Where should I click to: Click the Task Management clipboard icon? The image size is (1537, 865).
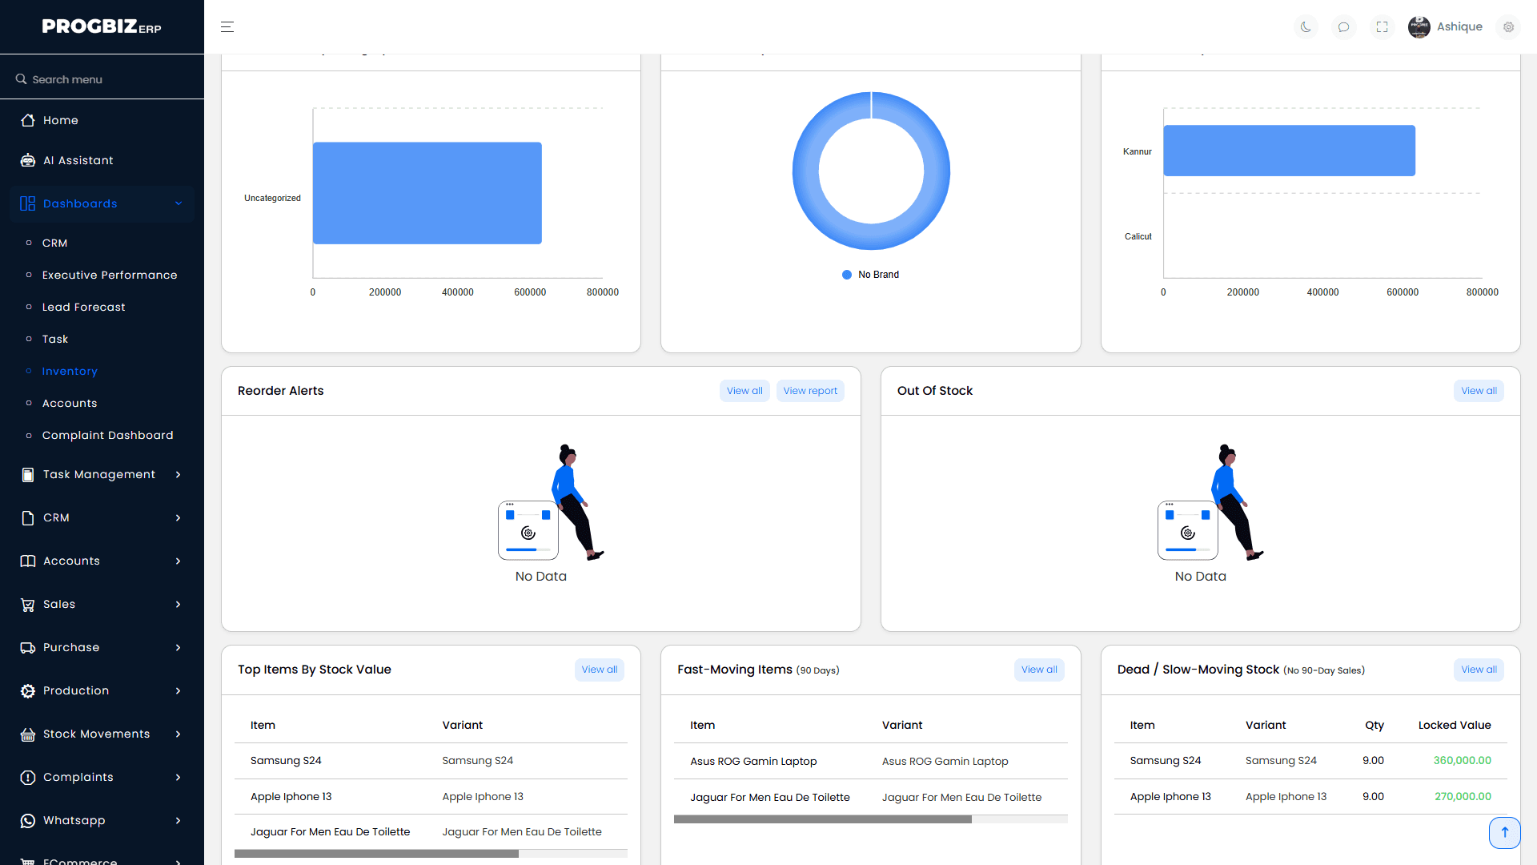pyautogui.click(x=28, y=474)
